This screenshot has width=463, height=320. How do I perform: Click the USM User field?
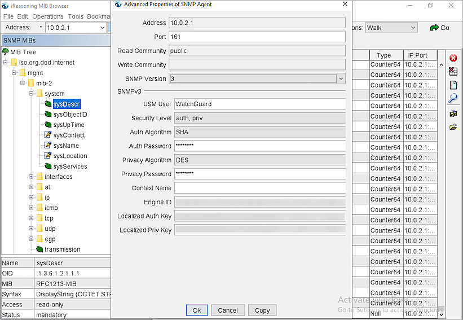click(260, 104)
